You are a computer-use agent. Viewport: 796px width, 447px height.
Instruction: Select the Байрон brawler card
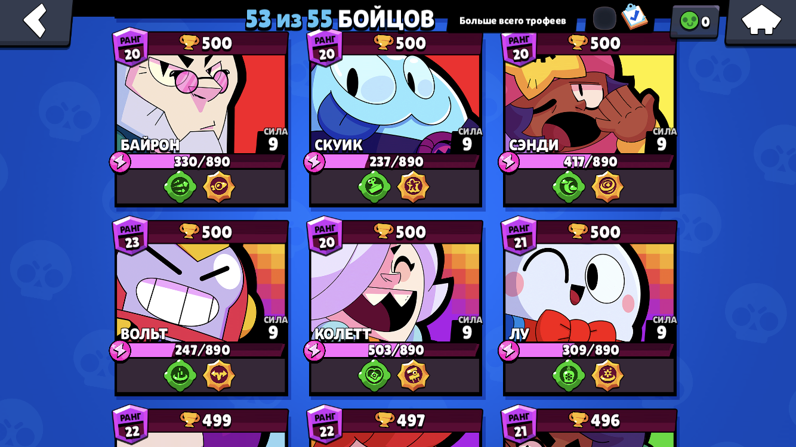(202, 119)
